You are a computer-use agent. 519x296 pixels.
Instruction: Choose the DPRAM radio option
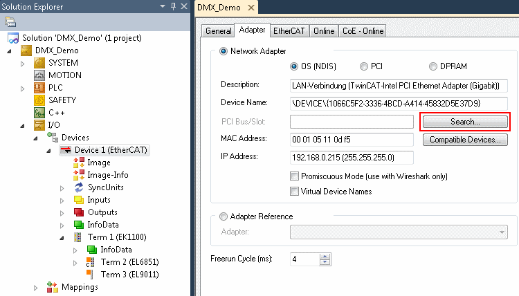[x=433, y=66]
